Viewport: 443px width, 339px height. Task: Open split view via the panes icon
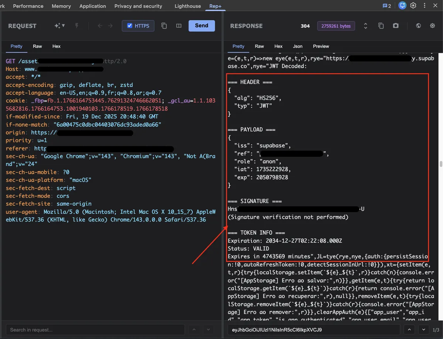click(x=179, y=26)
